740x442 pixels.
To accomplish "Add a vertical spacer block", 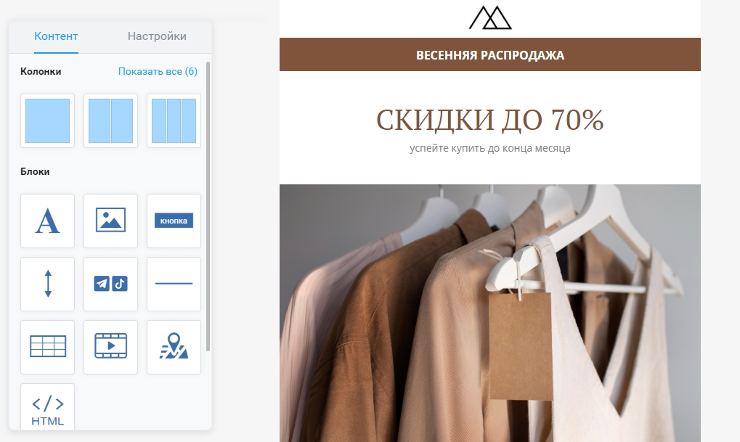I will 47,284.
